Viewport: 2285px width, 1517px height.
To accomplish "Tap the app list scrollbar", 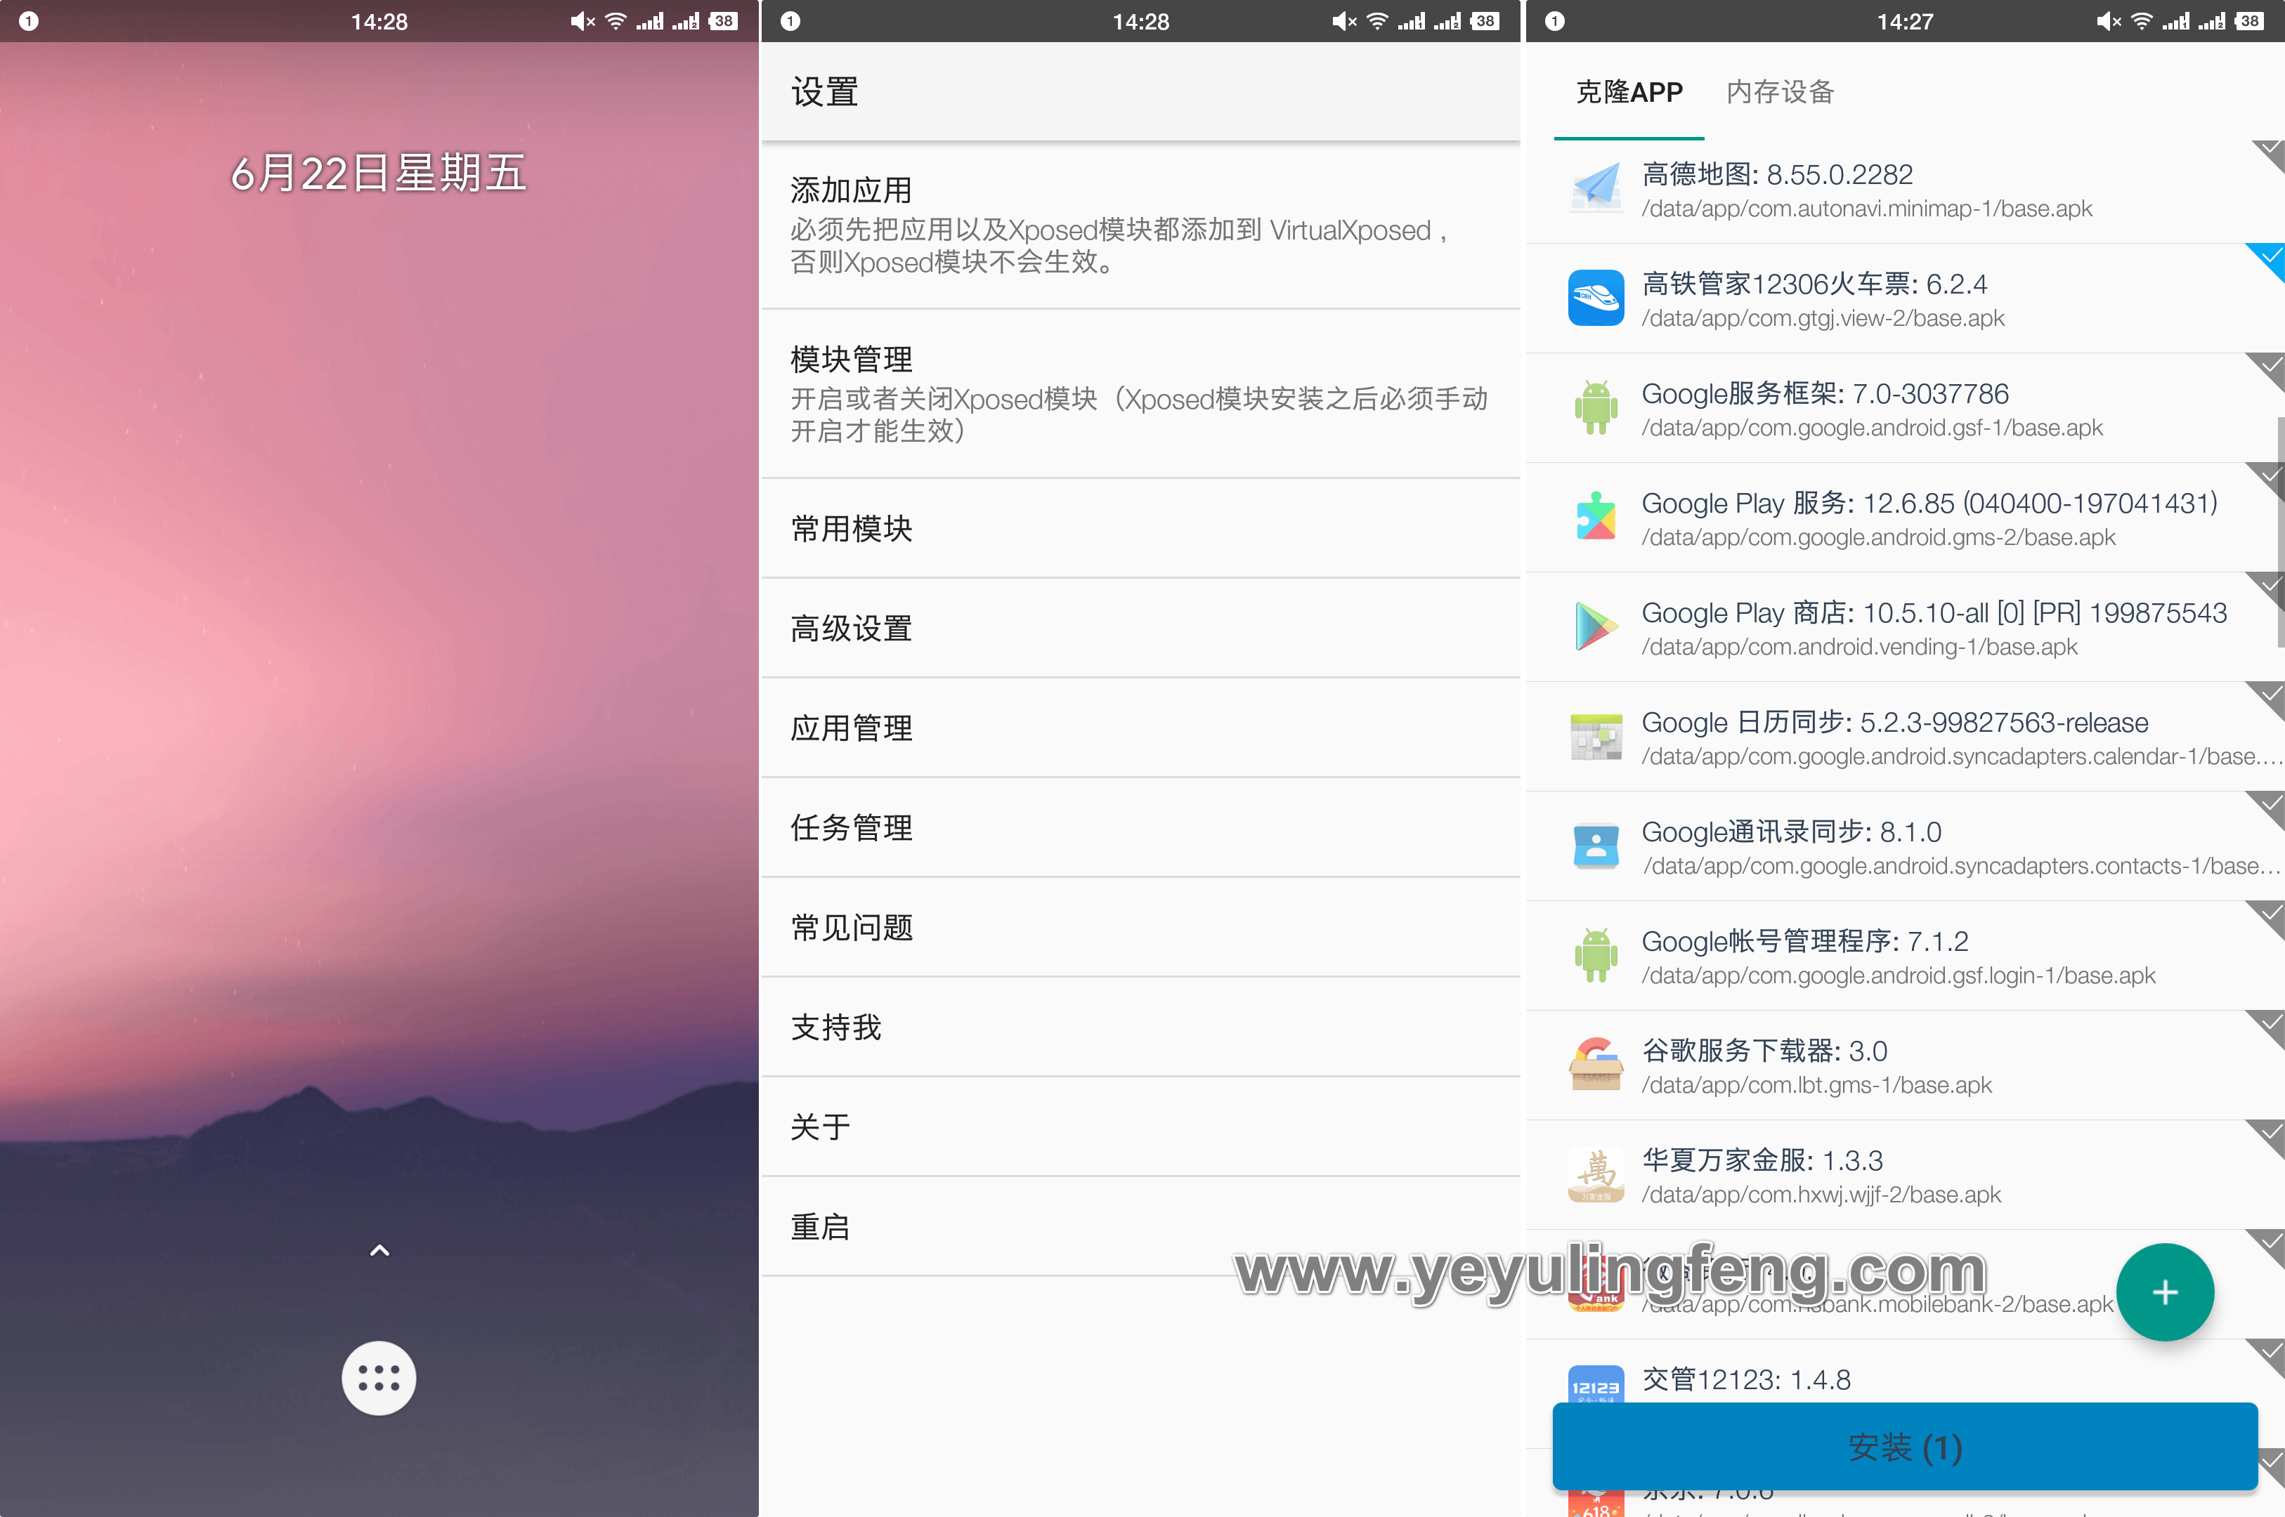I will pyautogui.click(x=2280, y=532).
